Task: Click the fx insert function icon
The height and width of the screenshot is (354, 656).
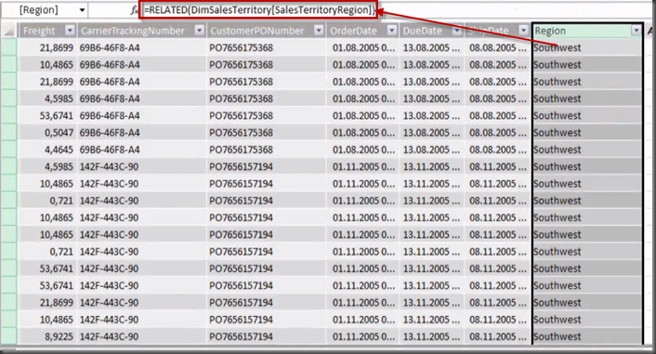Action: pos(134,10)
